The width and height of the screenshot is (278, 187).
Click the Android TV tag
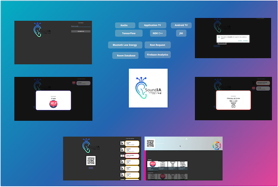(181, 25)
